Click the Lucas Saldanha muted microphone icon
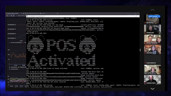Image resolution: width=171 pixels, height=96 pixels. pyautogui.click(x=145, y=63)
